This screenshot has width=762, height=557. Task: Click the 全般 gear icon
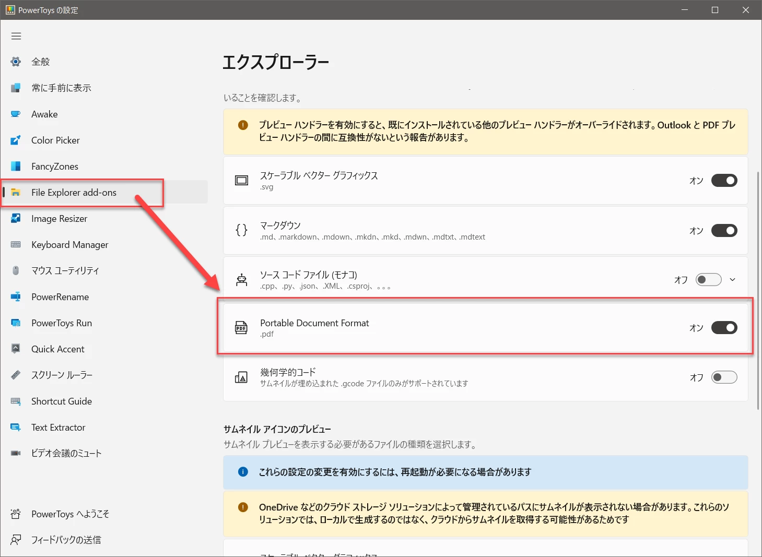point(16,62)
